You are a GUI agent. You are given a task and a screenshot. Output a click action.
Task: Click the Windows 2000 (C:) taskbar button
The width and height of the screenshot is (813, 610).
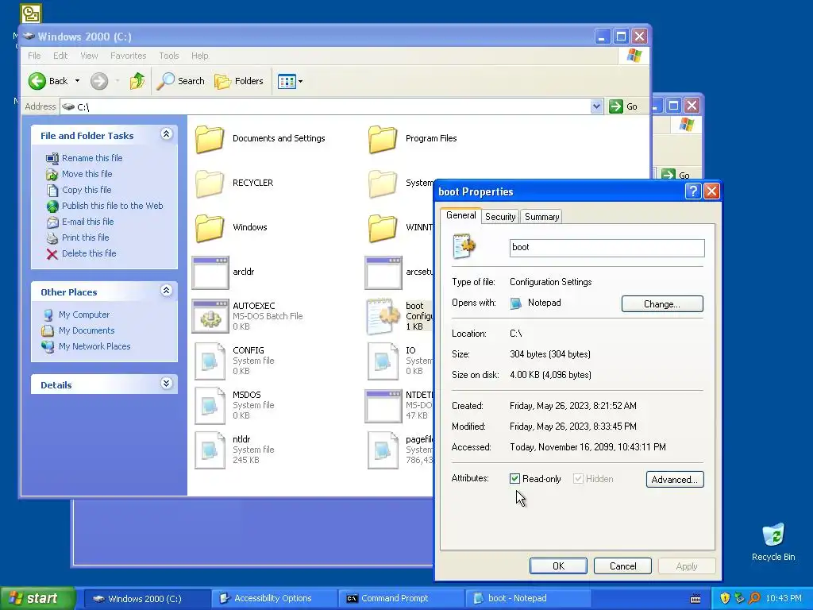(x=146, y=599)
